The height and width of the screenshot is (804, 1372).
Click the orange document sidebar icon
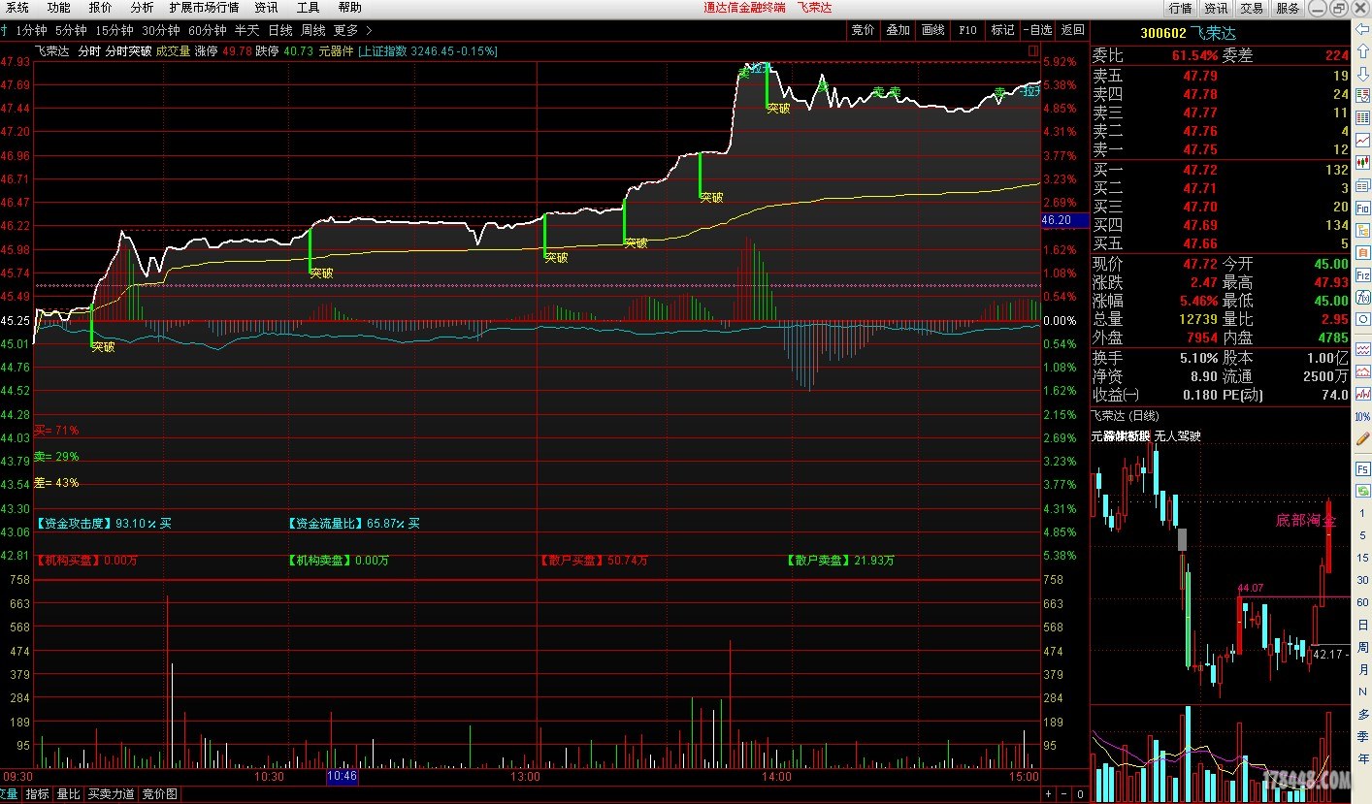(x=1363, y=252)
